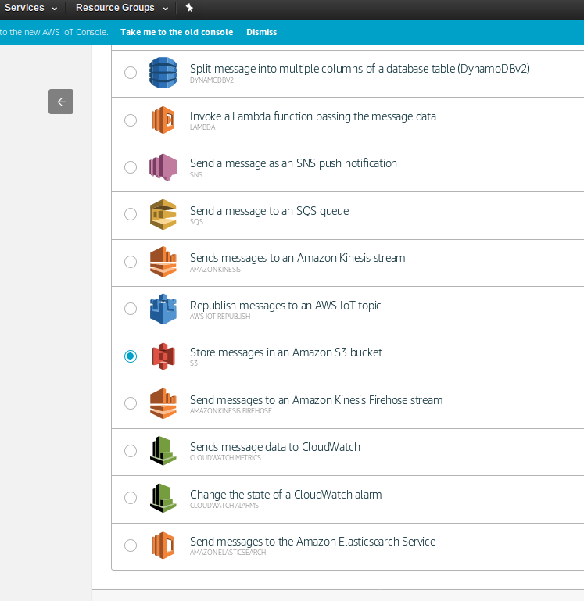Click 'Send a message as an SNS push notification'
584x601 pixels.
pos(293,163)
